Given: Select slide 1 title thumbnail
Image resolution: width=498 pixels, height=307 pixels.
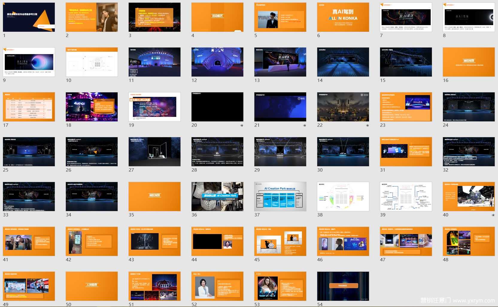Looking at the screenshot, I should 29,17.
